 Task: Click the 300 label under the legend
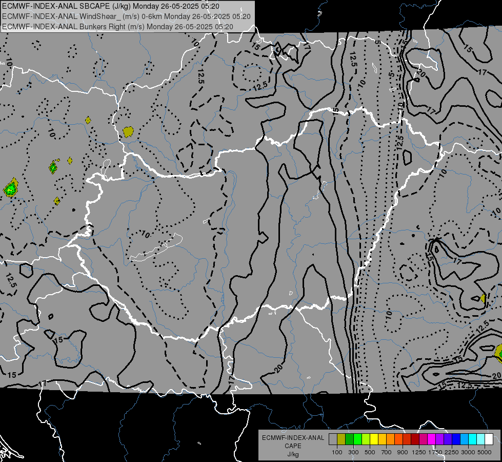point(353,452)
